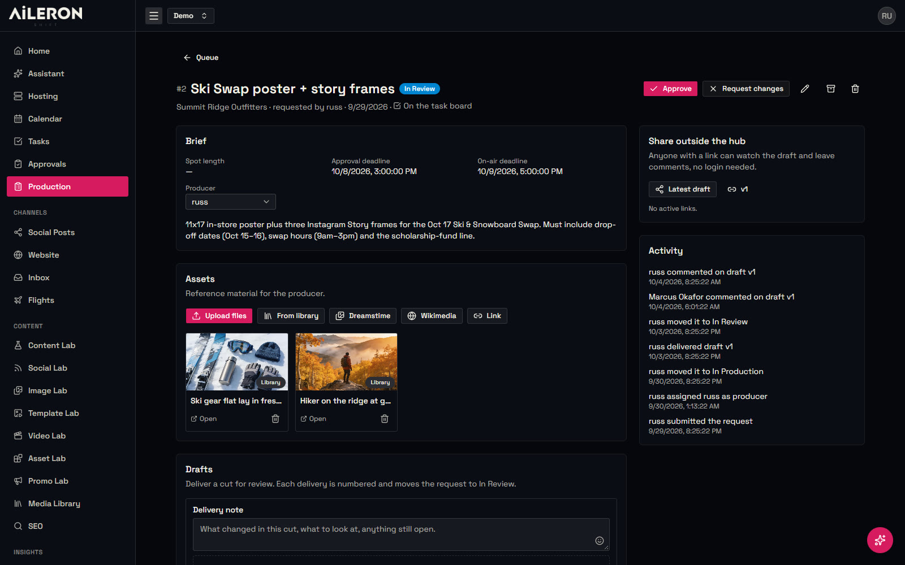Open Flights in sidebar
The height and width of the screenshot is (565, 905).
67,300
